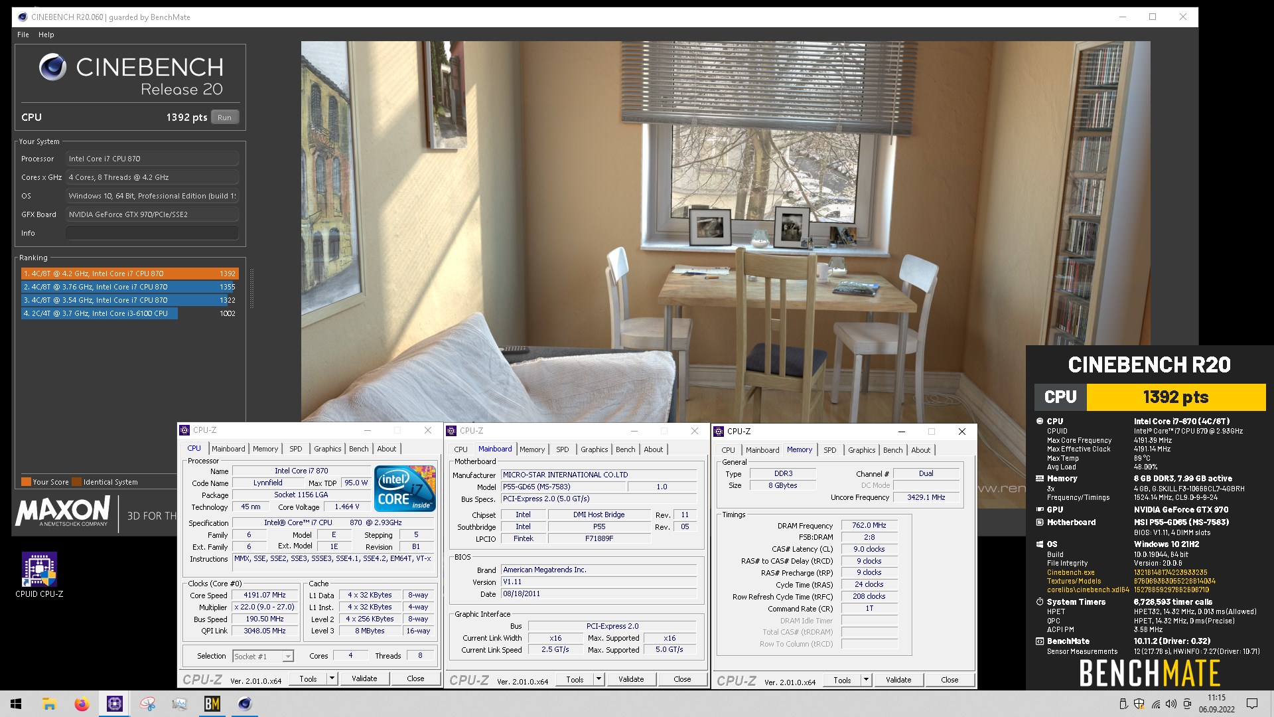The width and height of the screenshot is (1274, 717).
Task: Click the title icon of Memory CPU-Z window
Action: [x=719, y=432]
